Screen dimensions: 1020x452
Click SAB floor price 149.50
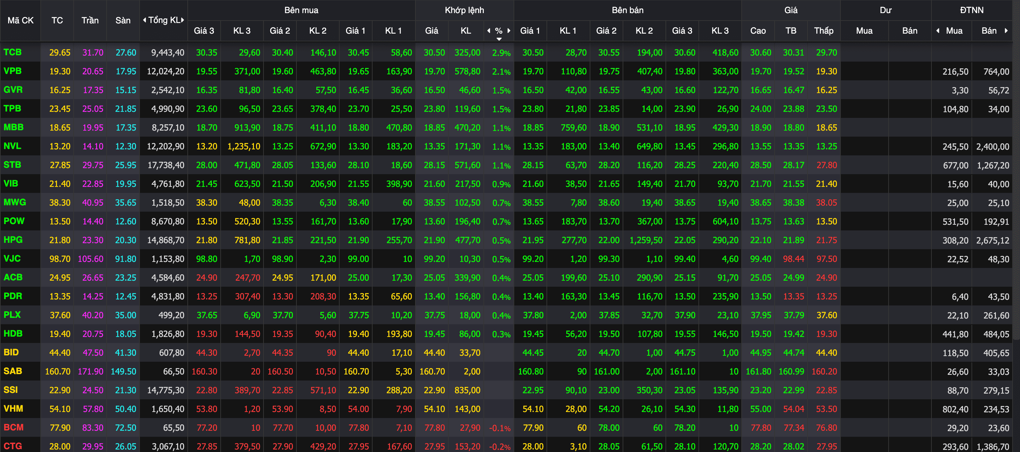coord(123,372)
